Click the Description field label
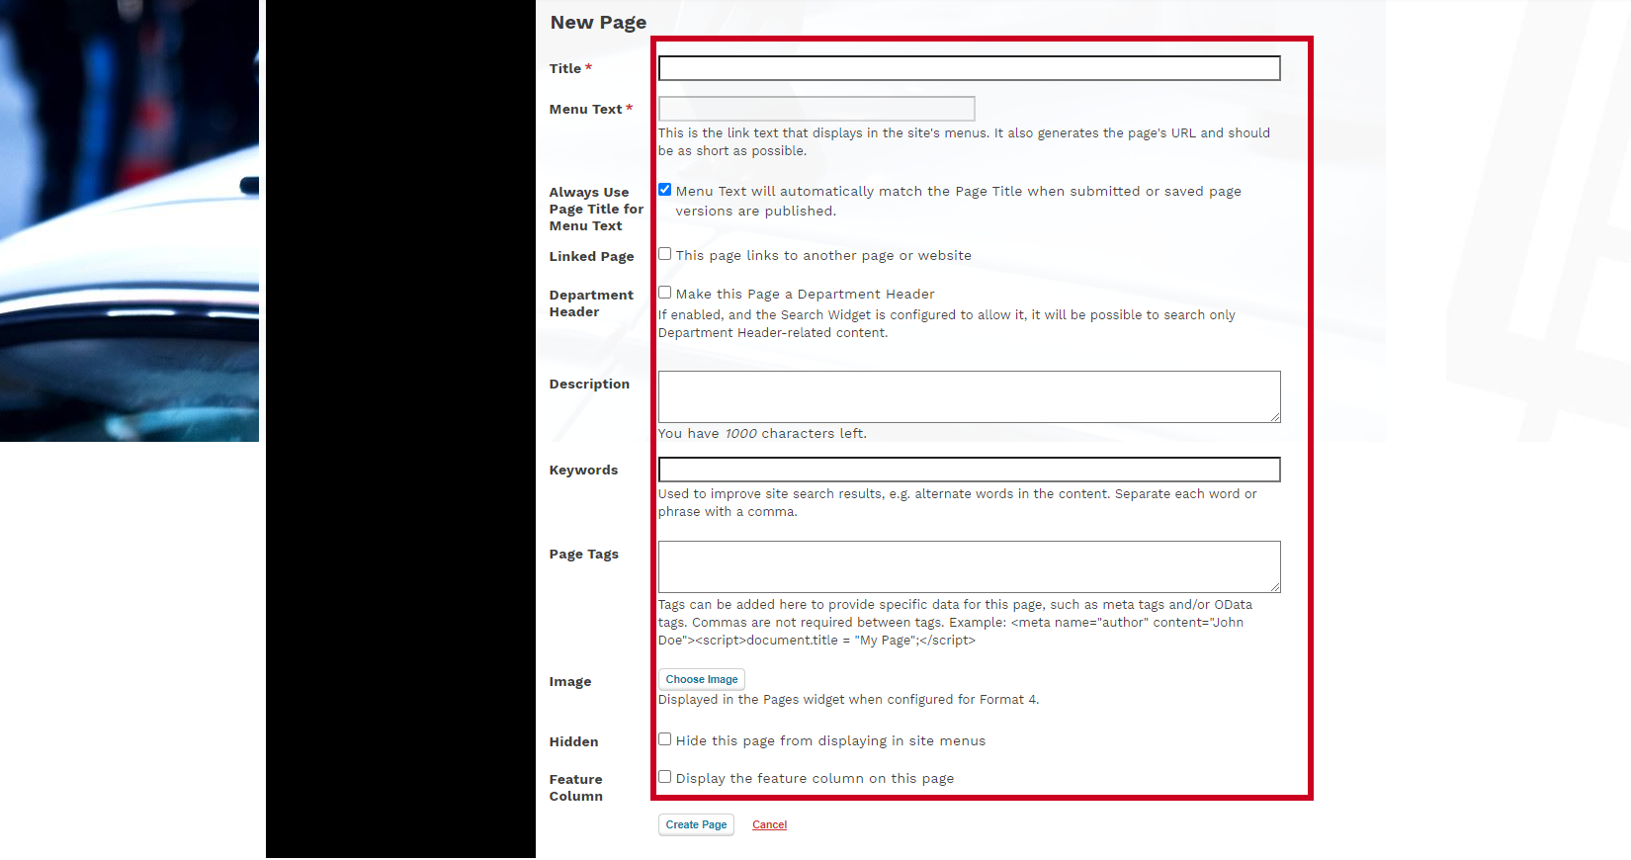This screenshot has height=860, width=1631. (x=589, y=384)
